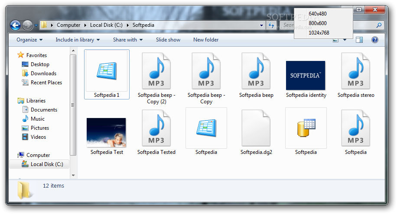
Task: Click the Downloads folder icon in sidebar
Action: (x=25, y=73)
